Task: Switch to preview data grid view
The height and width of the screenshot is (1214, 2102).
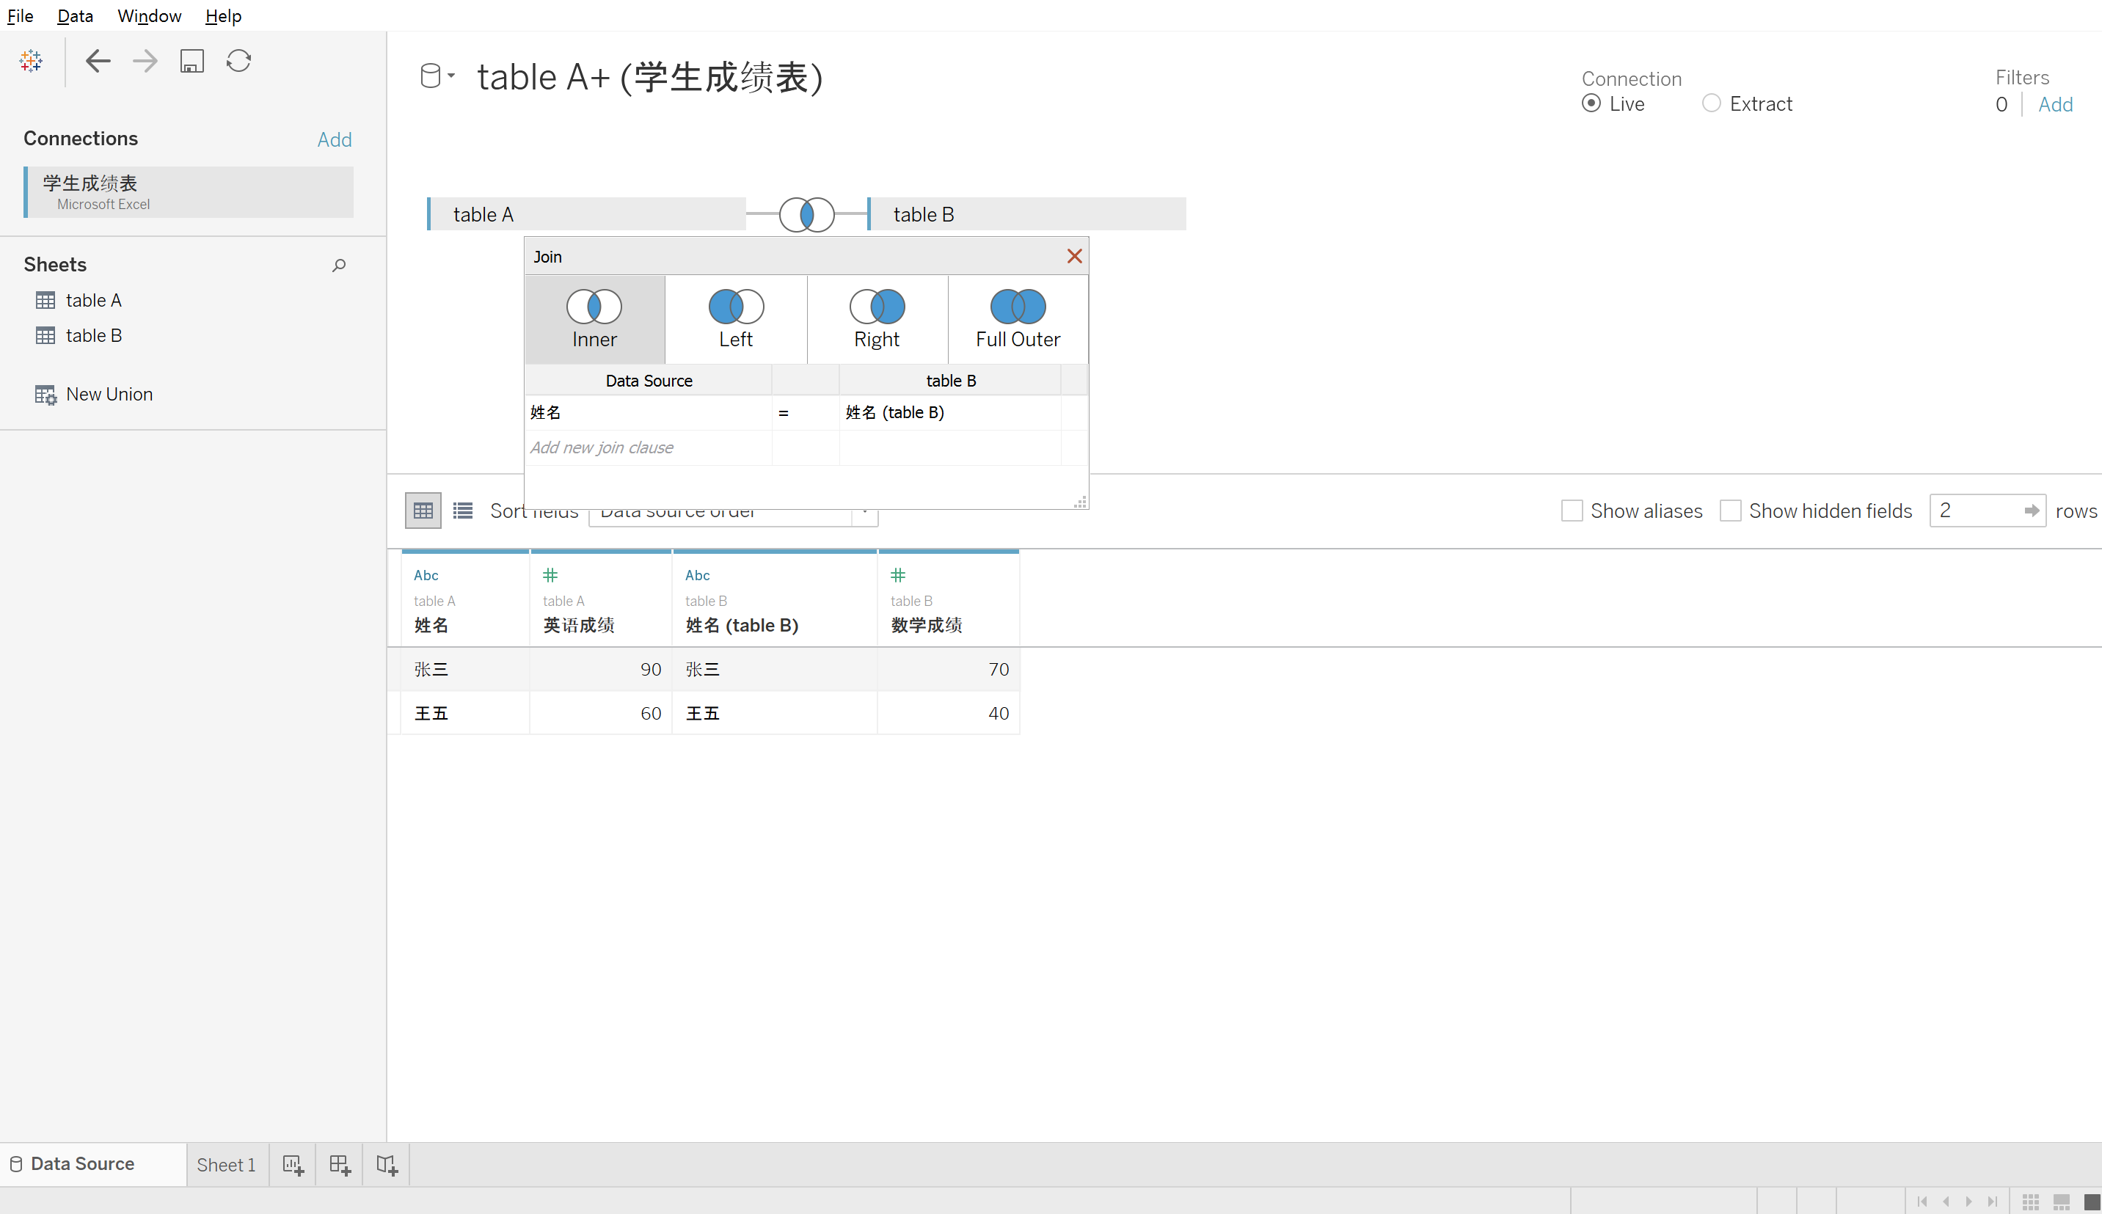Action: pos(423,511)
